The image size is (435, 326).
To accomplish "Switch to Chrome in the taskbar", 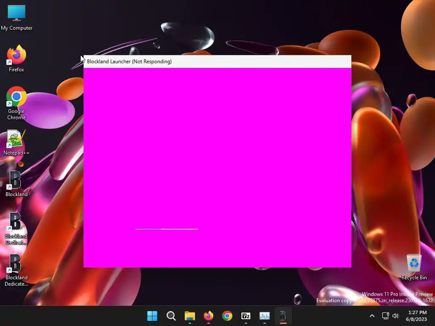I will [227, 316].
